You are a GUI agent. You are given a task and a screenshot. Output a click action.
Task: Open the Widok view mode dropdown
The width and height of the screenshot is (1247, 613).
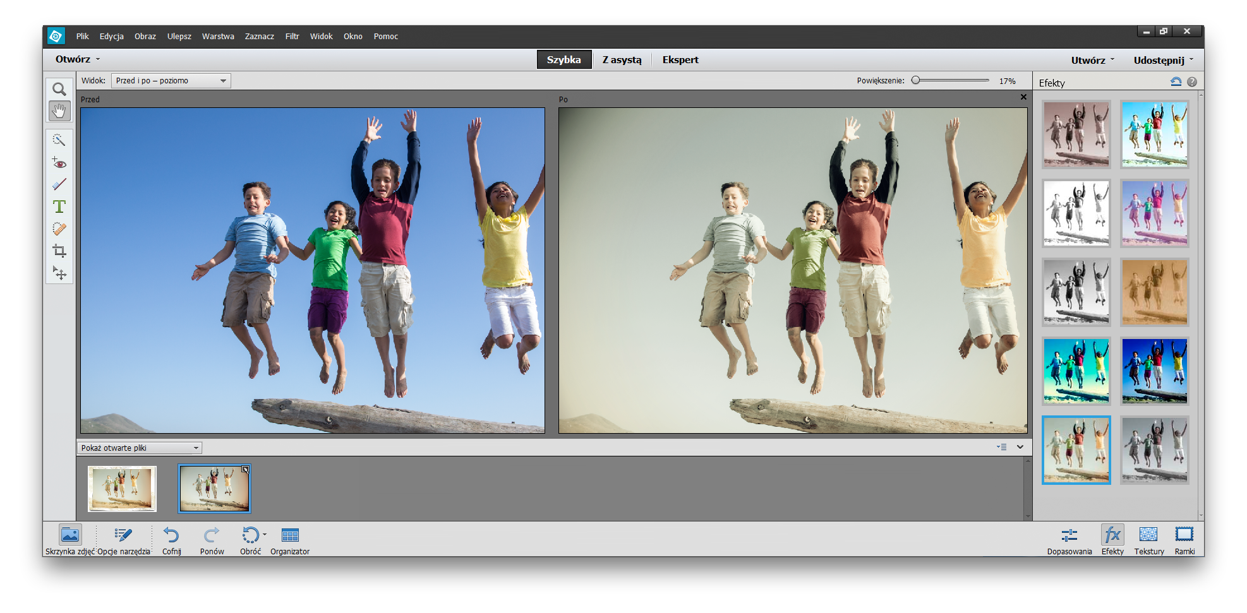171,81
